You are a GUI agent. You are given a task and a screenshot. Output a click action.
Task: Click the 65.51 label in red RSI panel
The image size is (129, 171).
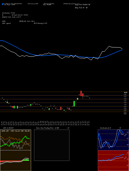click(x=125, y=158)
